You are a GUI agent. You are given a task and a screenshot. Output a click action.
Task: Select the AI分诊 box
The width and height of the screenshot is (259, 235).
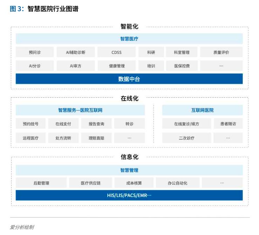[35, 66]
